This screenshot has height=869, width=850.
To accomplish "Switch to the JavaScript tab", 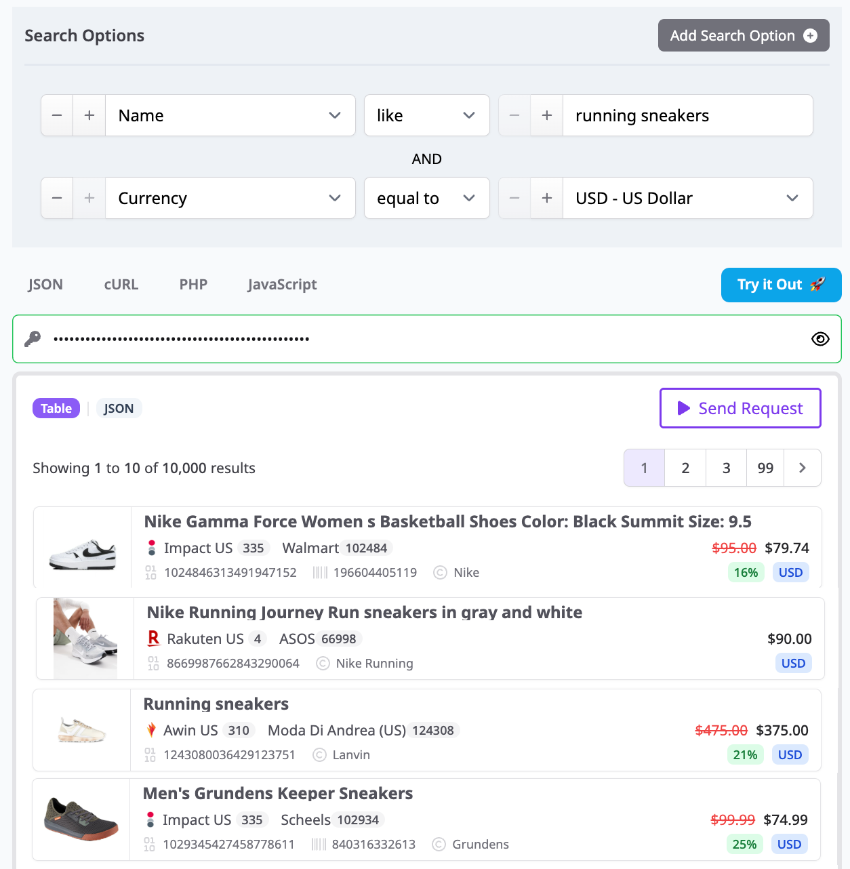I will pyautogui.click(x=282, y=285).
